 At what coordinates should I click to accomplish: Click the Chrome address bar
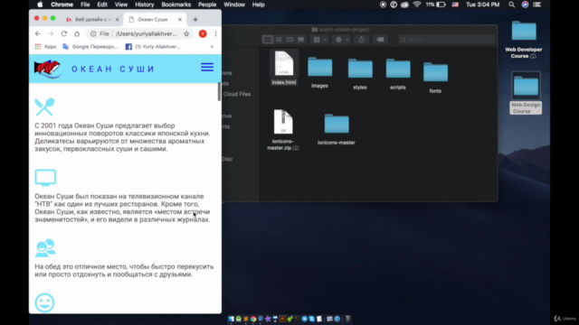click(140, 34)
